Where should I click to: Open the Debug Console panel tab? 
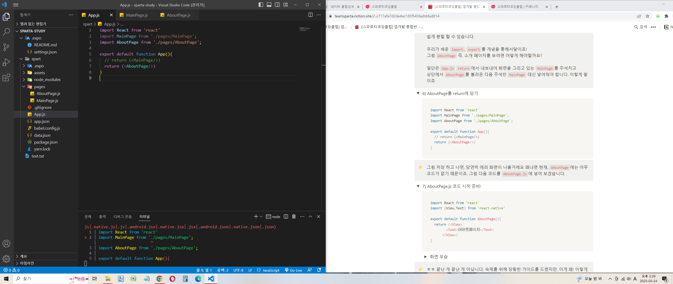coord(123,217)
